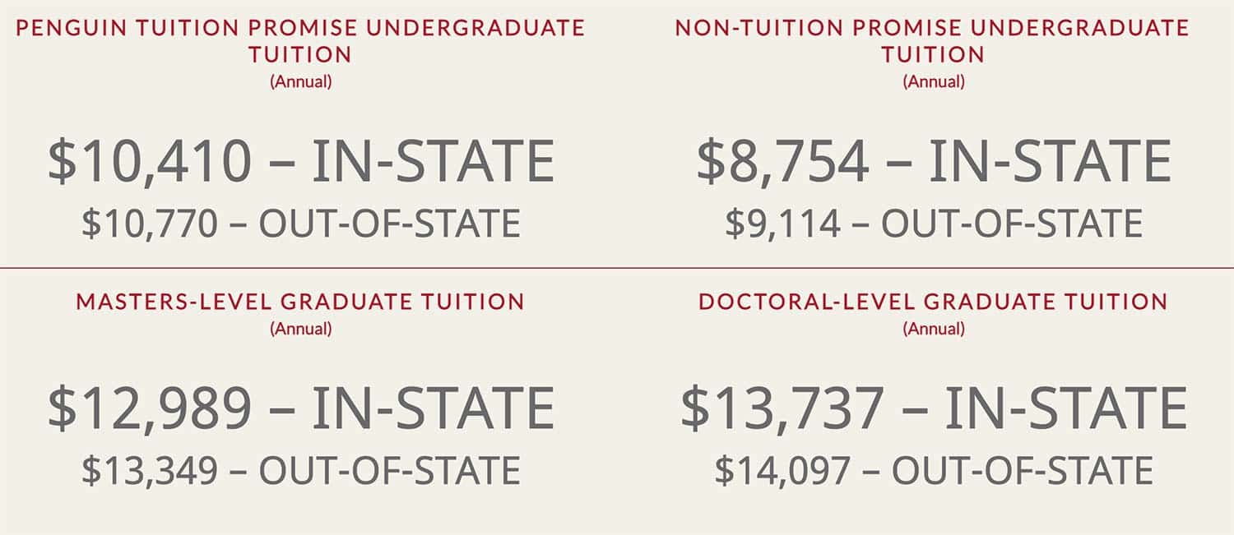Click the (Annual) label under Masters-Level heading

point(300,330)
